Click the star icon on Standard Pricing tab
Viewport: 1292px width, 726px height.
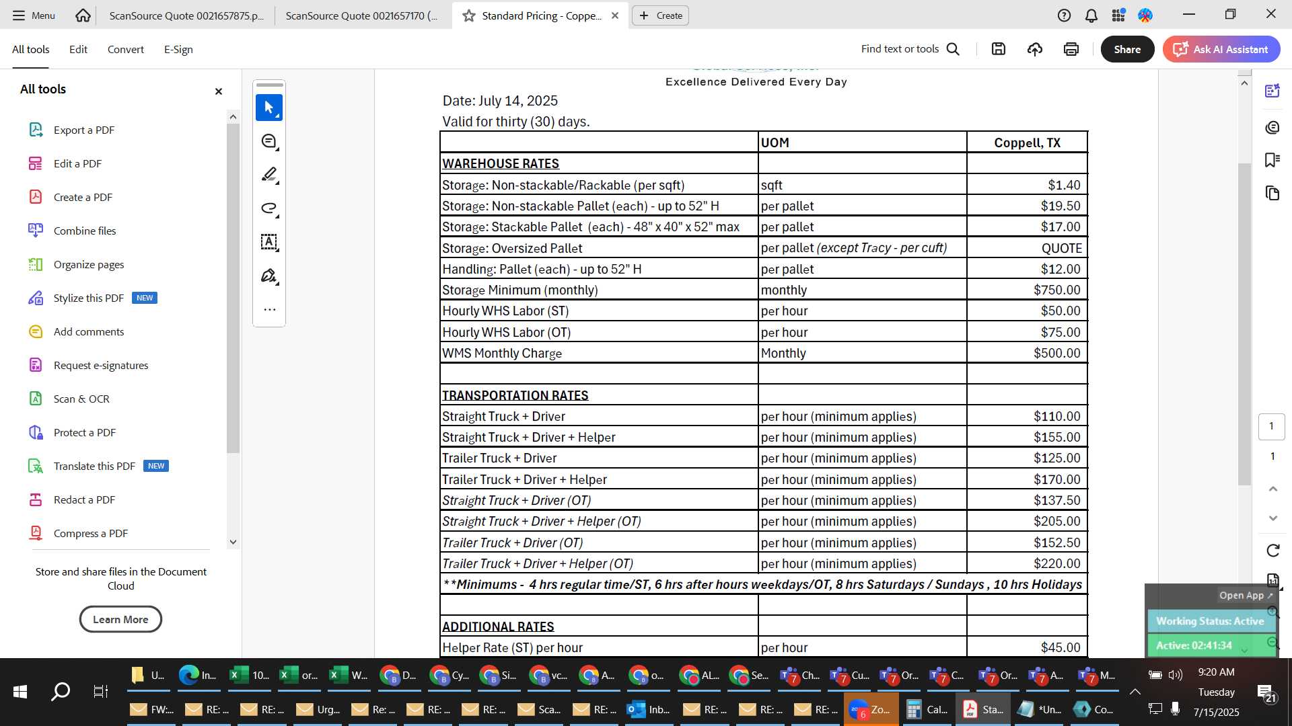pyautogui.click(x=469, y=15)
